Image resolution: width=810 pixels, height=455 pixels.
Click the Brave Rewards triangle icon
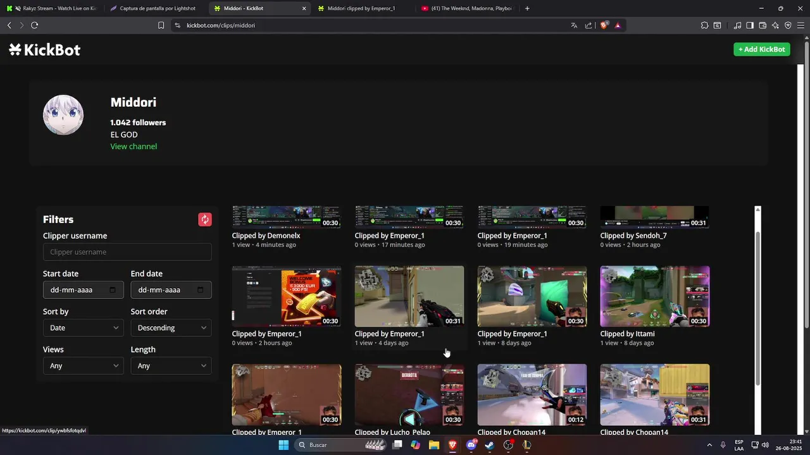(x=618, y=25)
